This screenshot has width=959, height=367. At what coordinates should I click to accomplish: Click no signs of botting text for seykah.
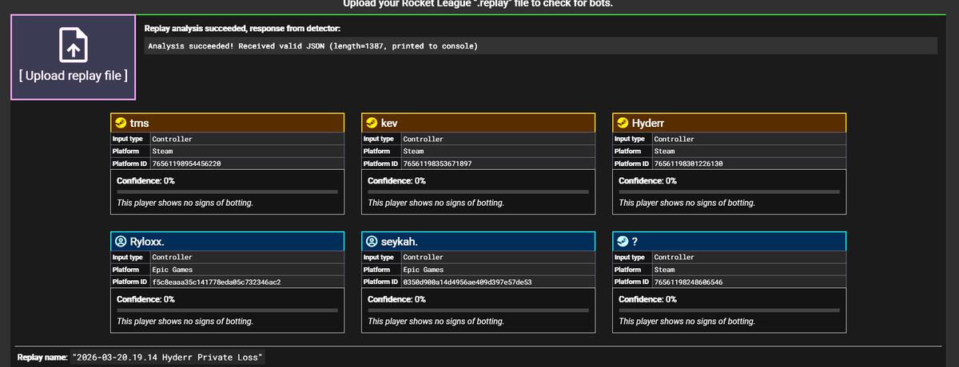point(436,321)
